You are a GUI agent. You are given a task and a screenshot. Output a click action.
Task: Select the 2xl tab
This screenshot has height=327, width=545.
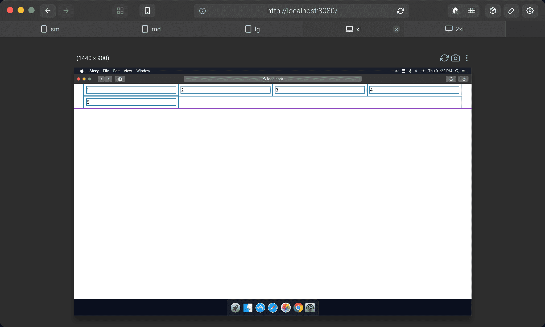pos(455,29)
